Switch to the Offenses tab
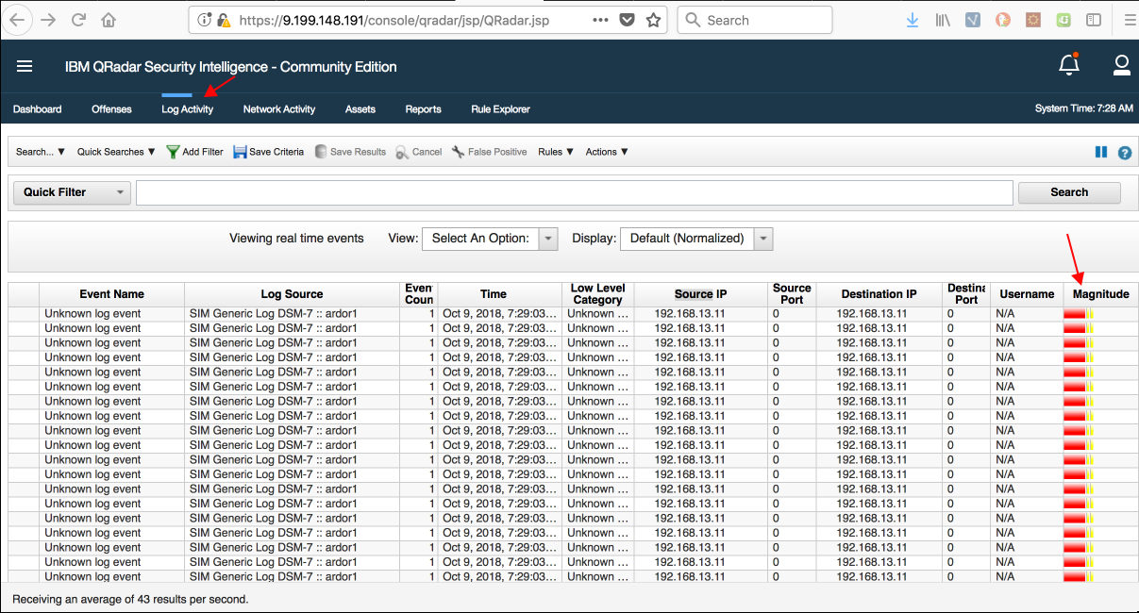The width and height of the screenshot is (1139, 613). (111, 108)
